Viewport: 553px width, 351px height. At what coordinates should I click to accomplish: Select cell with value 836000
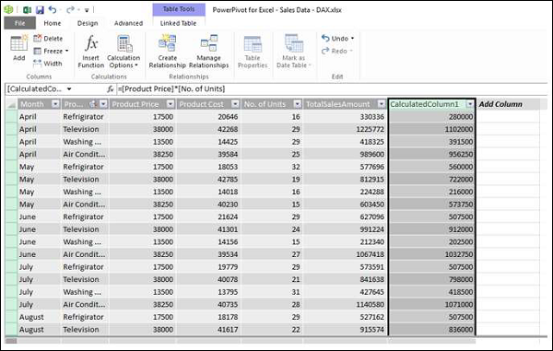[432, 330]
